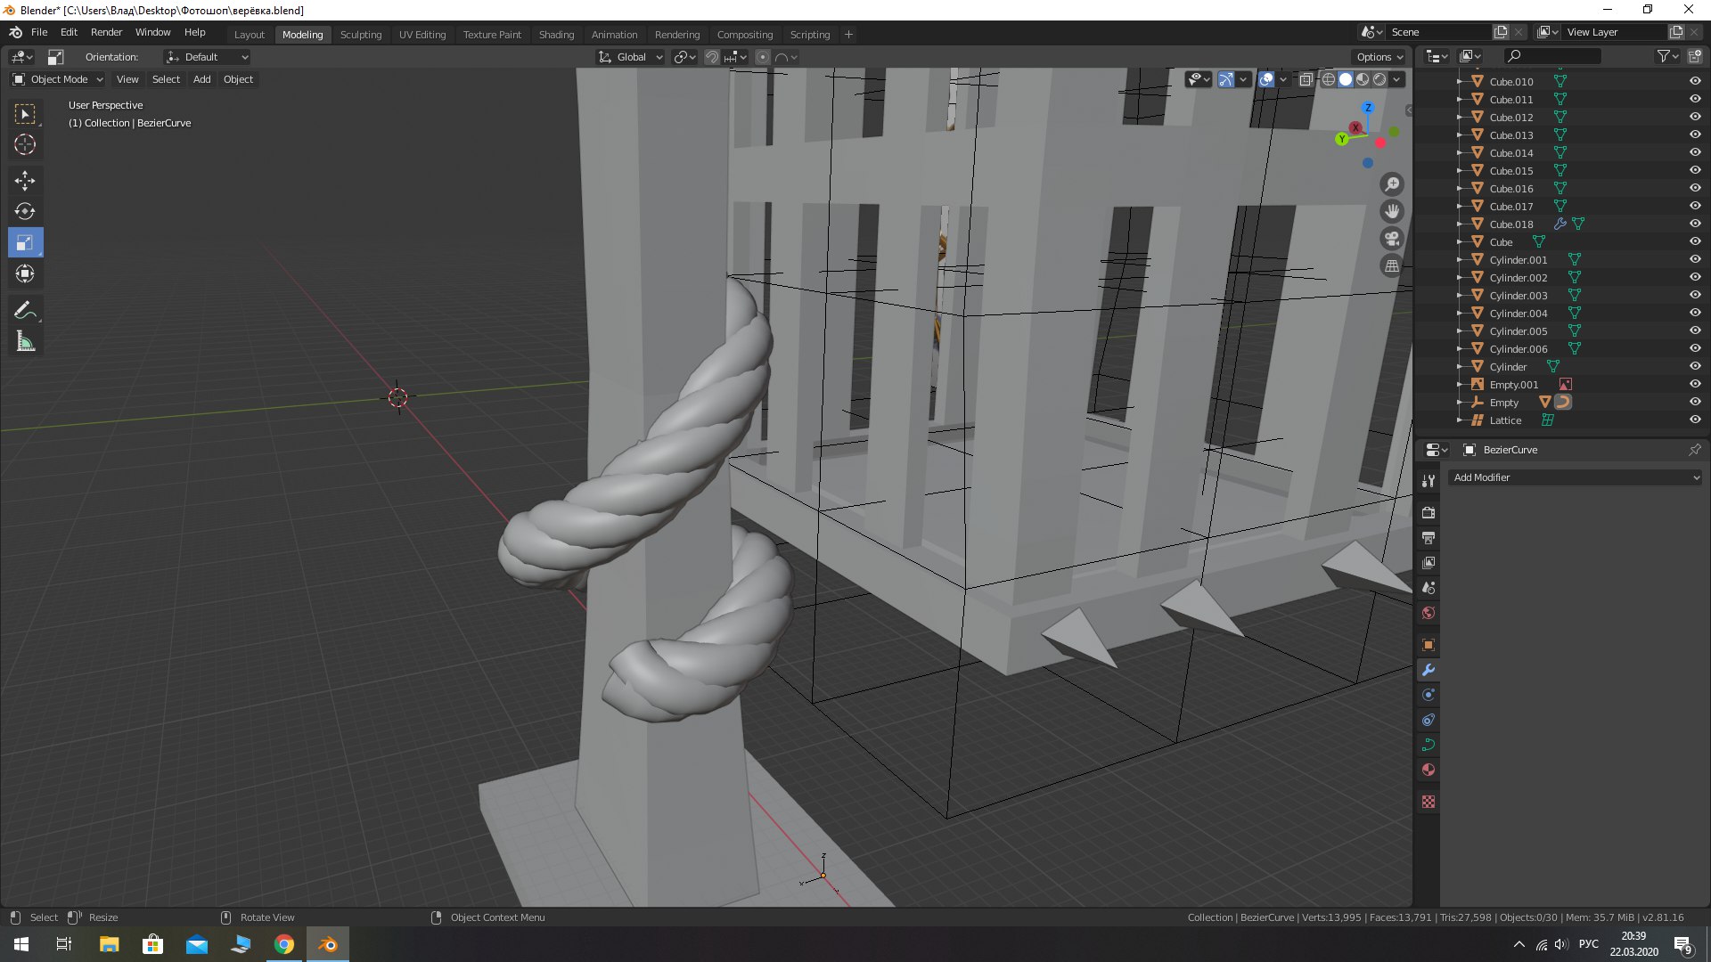
Task: Open the World properties tab
Action: pos(1429,613)
